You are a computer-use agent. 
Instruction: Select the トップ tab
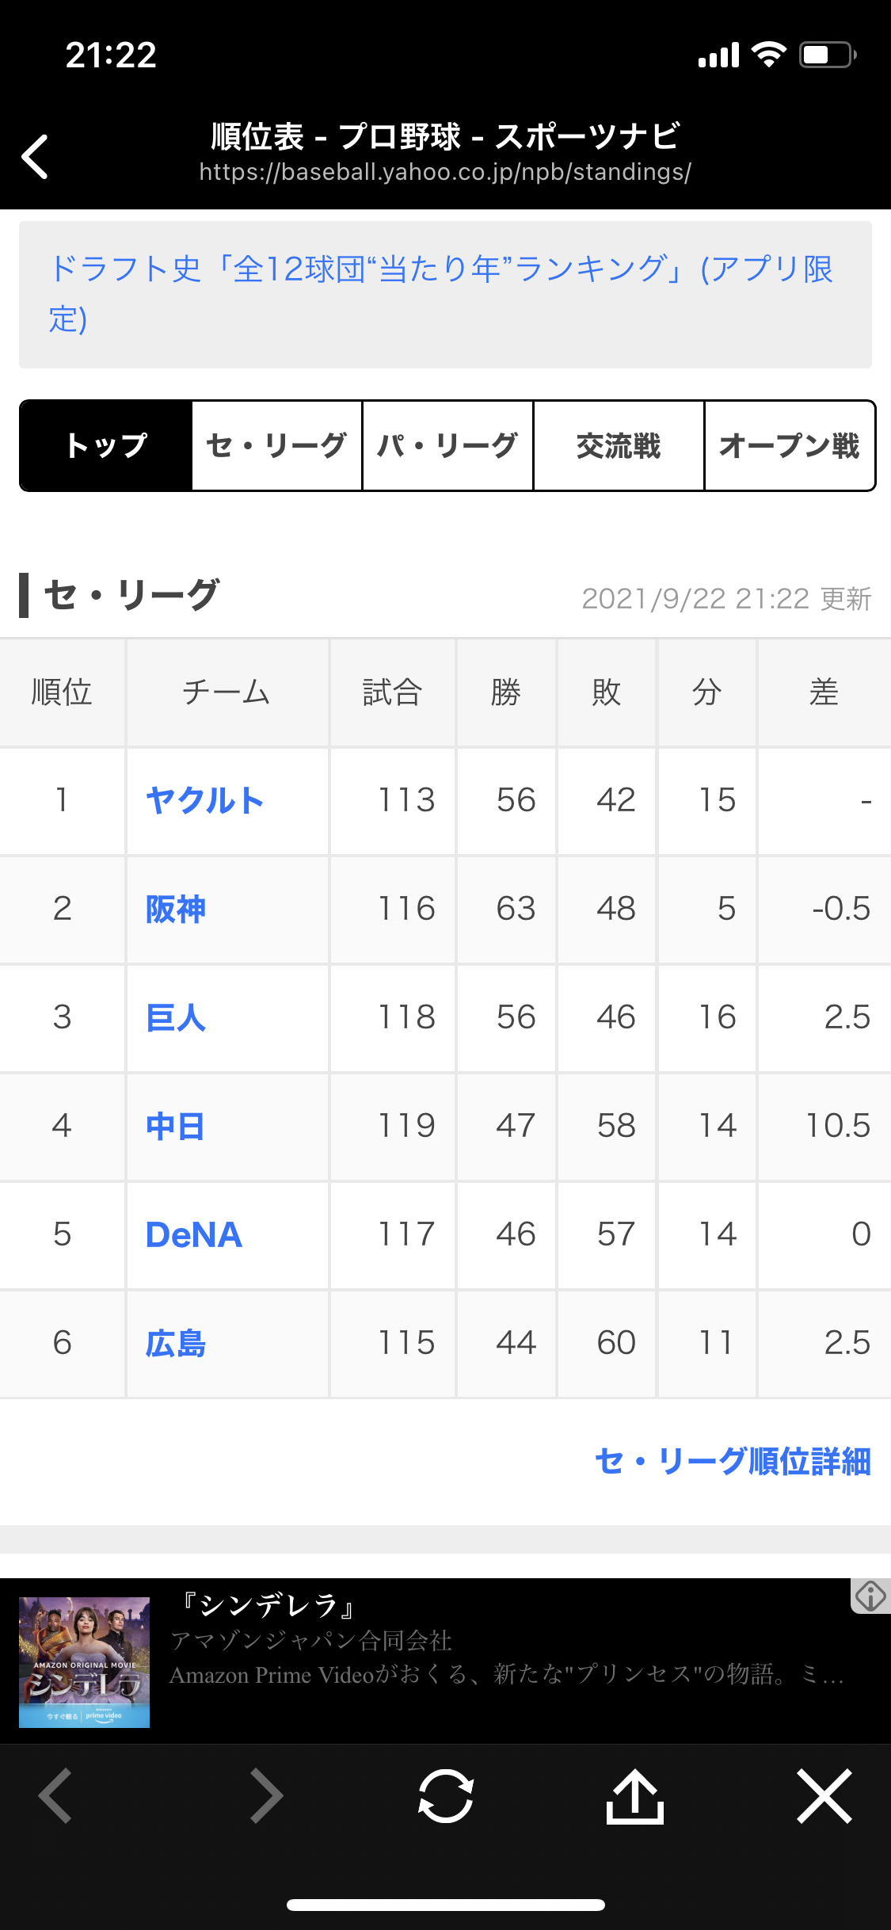click(x=105, y=445)
